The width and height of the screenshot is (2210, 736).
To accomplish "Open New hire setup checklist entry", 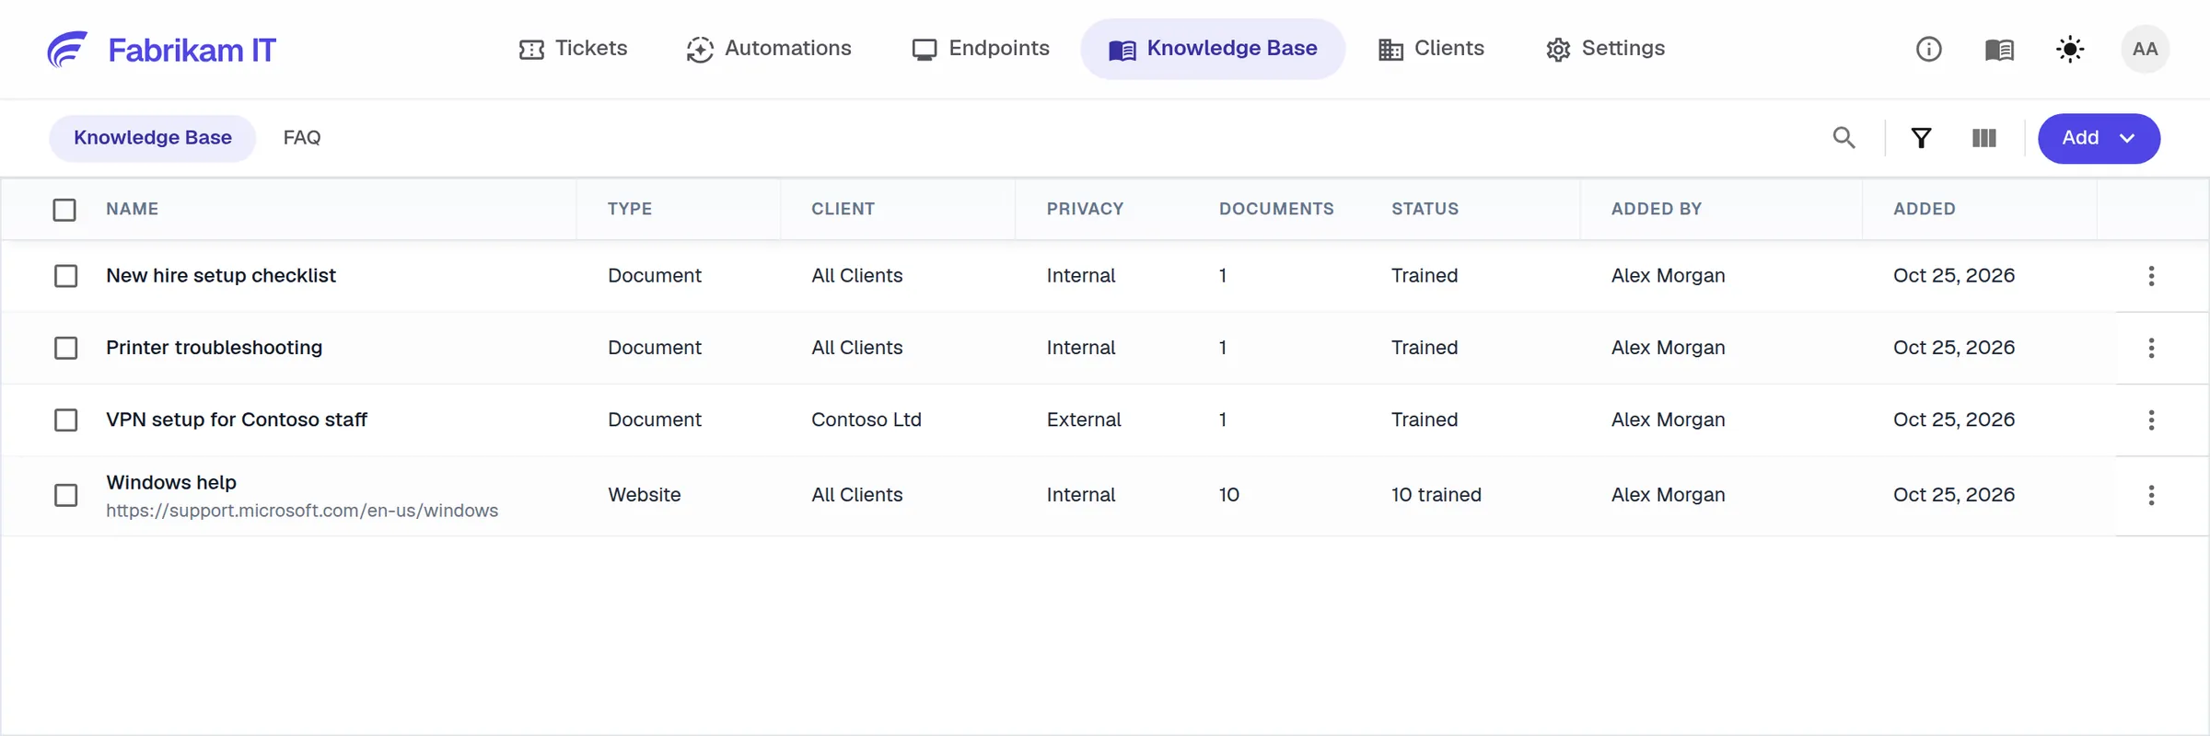I will 221,276.
